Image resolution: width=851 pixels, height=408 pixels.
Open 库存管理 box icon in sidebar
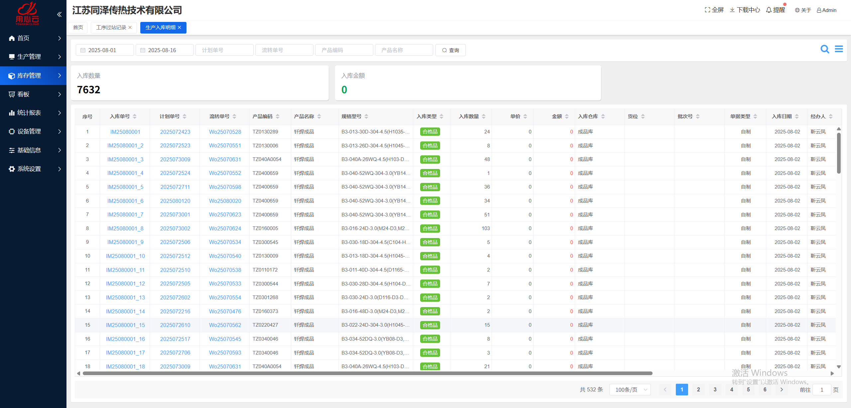click(12, 76)
